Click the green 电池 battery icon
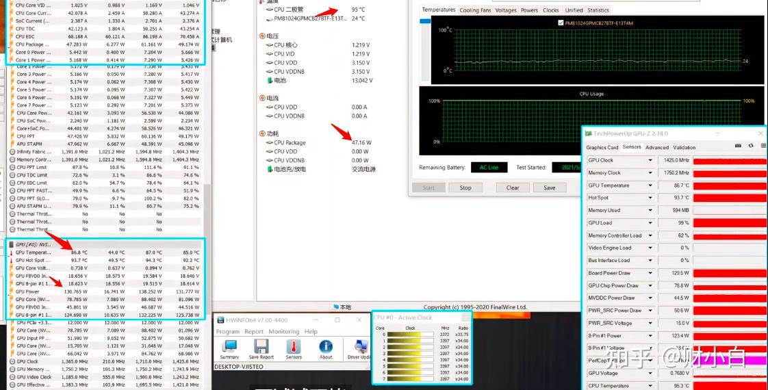This screenshot has height=390, width=768. tap(270, 80)
